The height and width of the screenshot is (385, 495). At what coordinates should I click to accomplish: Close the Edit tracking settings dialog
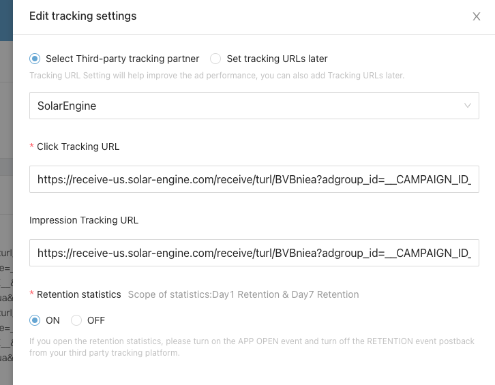pos(477,16)
